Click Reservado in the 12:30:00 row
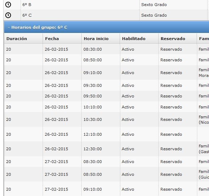 tap(171, 149)
